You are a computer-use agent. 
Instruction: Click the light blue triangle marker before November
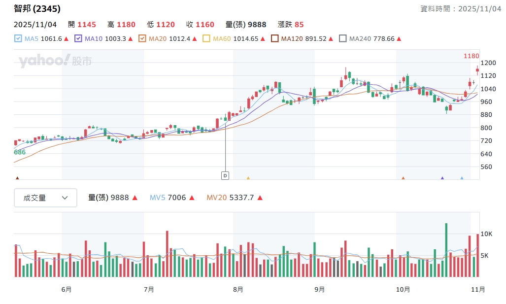click(x=462, y=178)
